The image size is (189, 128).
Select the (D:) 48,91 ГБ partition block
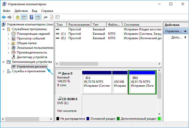[x=142, y=83]
